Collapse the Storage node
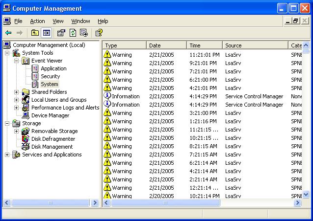 pyautogui.click(x=7, y=123)
